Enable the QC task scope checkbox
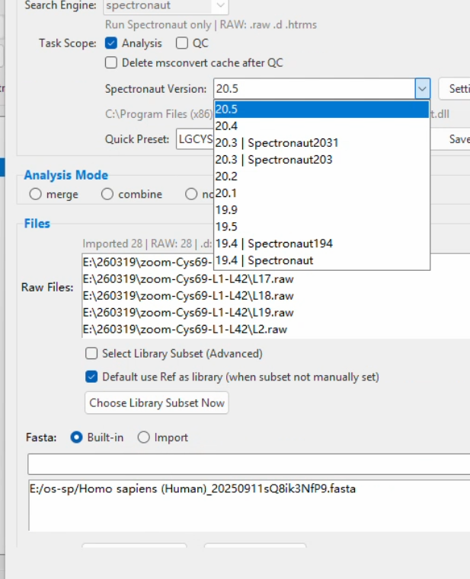This screenshot has height=579, width=470. 182,43
